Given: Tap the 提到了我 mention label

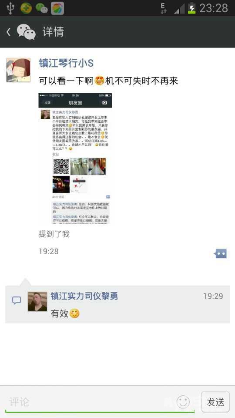Looking at the screenshot, I should [54, 234].
